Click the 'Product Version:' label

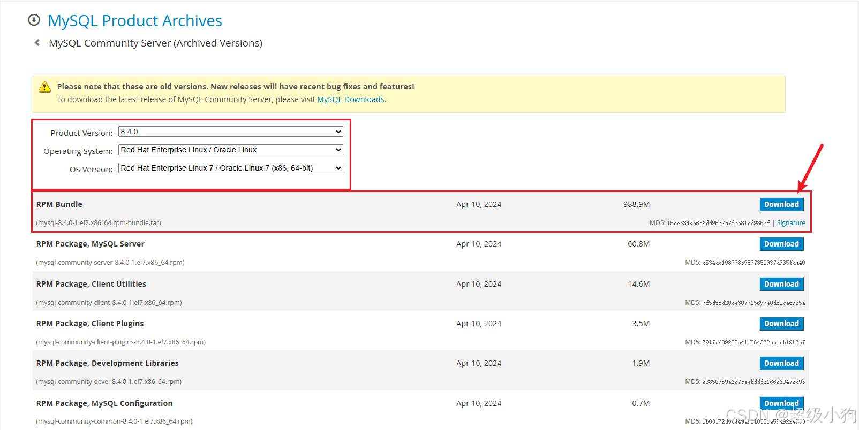click(x=81, y=133)
